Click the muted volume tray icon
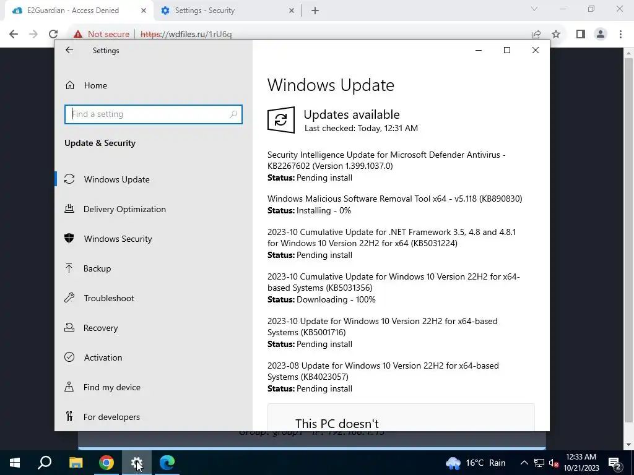Viewport: 634px width, 475px height. point(554,463)
